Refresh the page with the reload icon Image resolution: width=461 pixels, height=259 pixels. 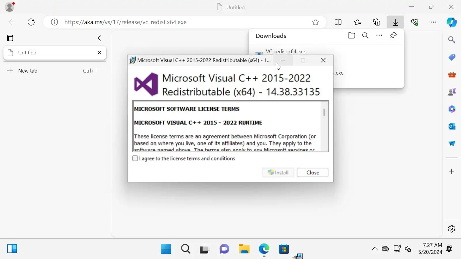point(31,22)
